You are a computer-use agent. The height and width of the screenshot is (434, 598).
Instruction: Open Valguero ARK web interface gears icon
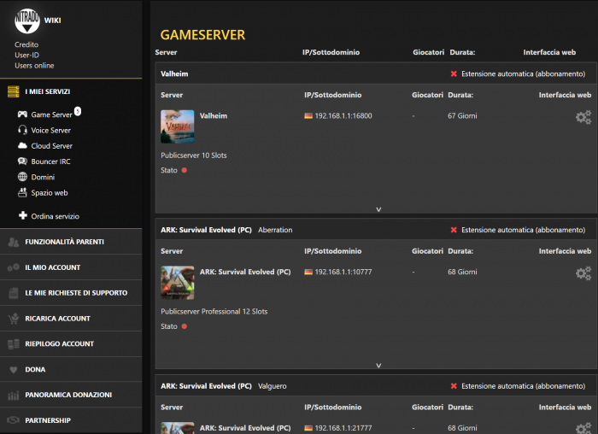point(583,428)
